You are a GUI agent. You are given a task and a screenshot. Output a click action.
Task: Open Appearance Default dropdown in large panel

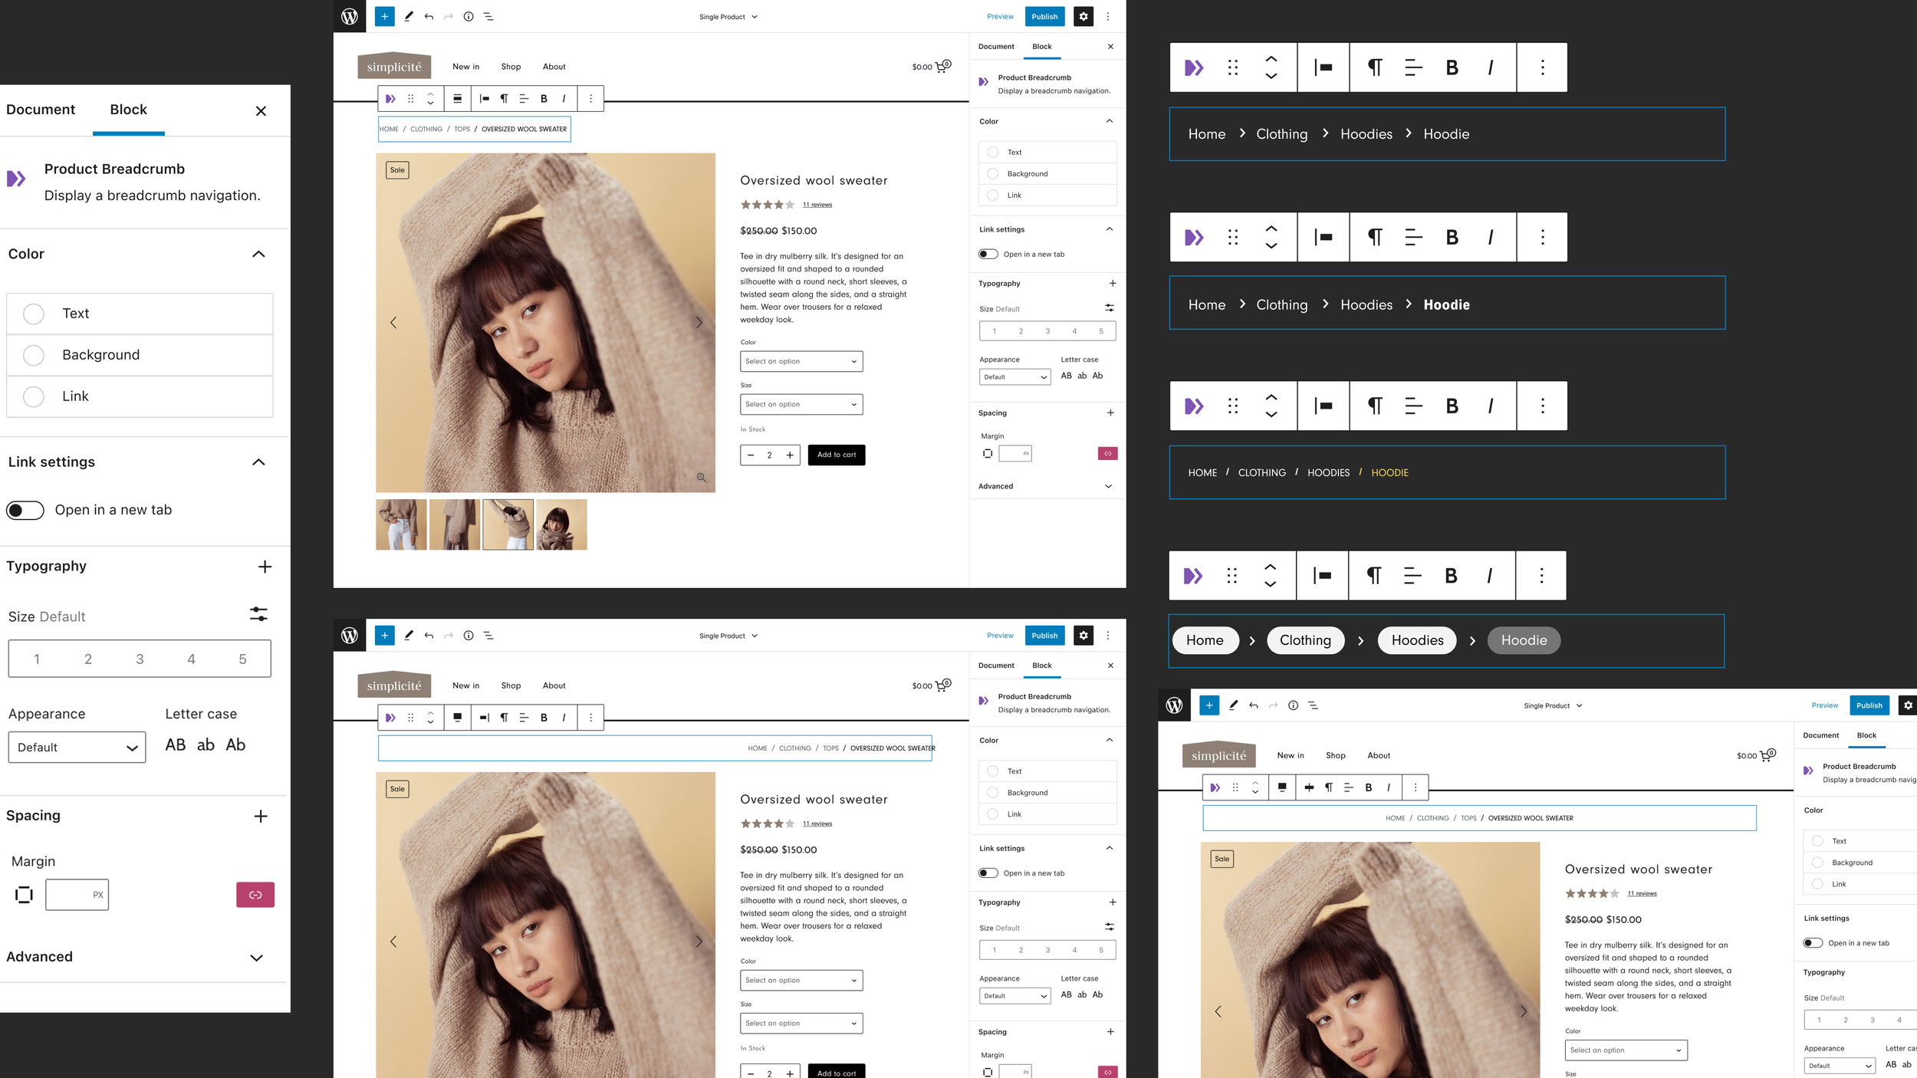pyautogui.click(x=77, y=748)
